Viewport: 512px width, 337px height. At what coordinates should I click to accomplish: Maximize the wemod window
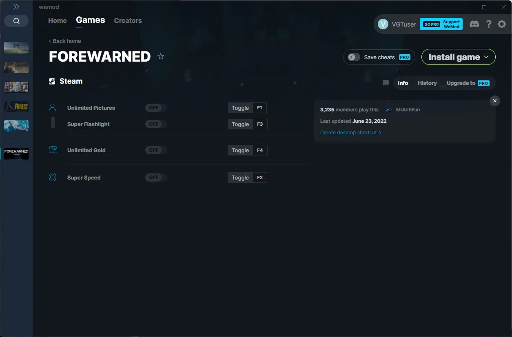tap(484, 7)
